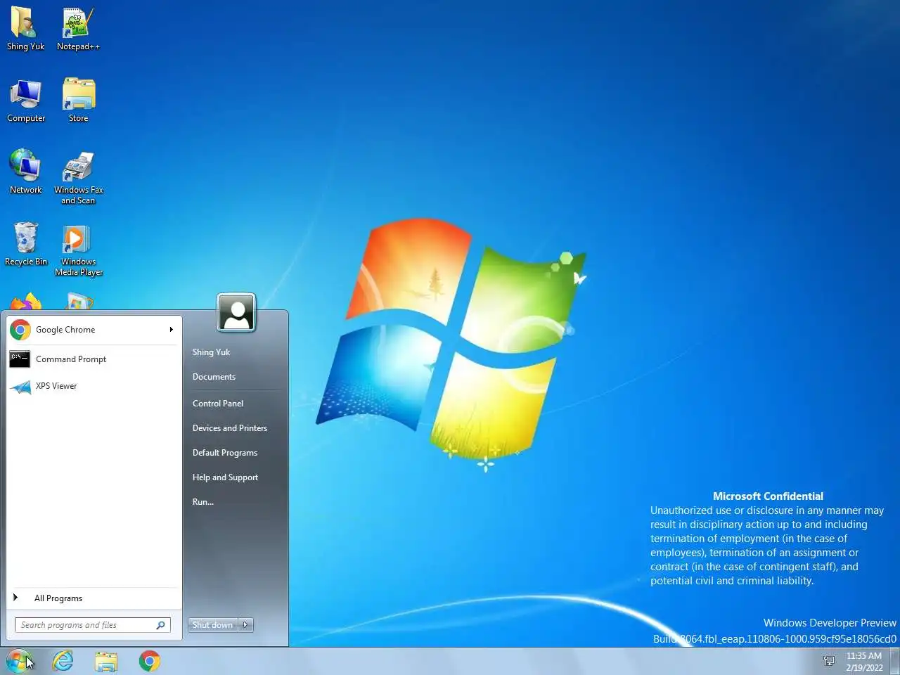Expand Google Chrome jump list arrow

(x=171, y=330)
